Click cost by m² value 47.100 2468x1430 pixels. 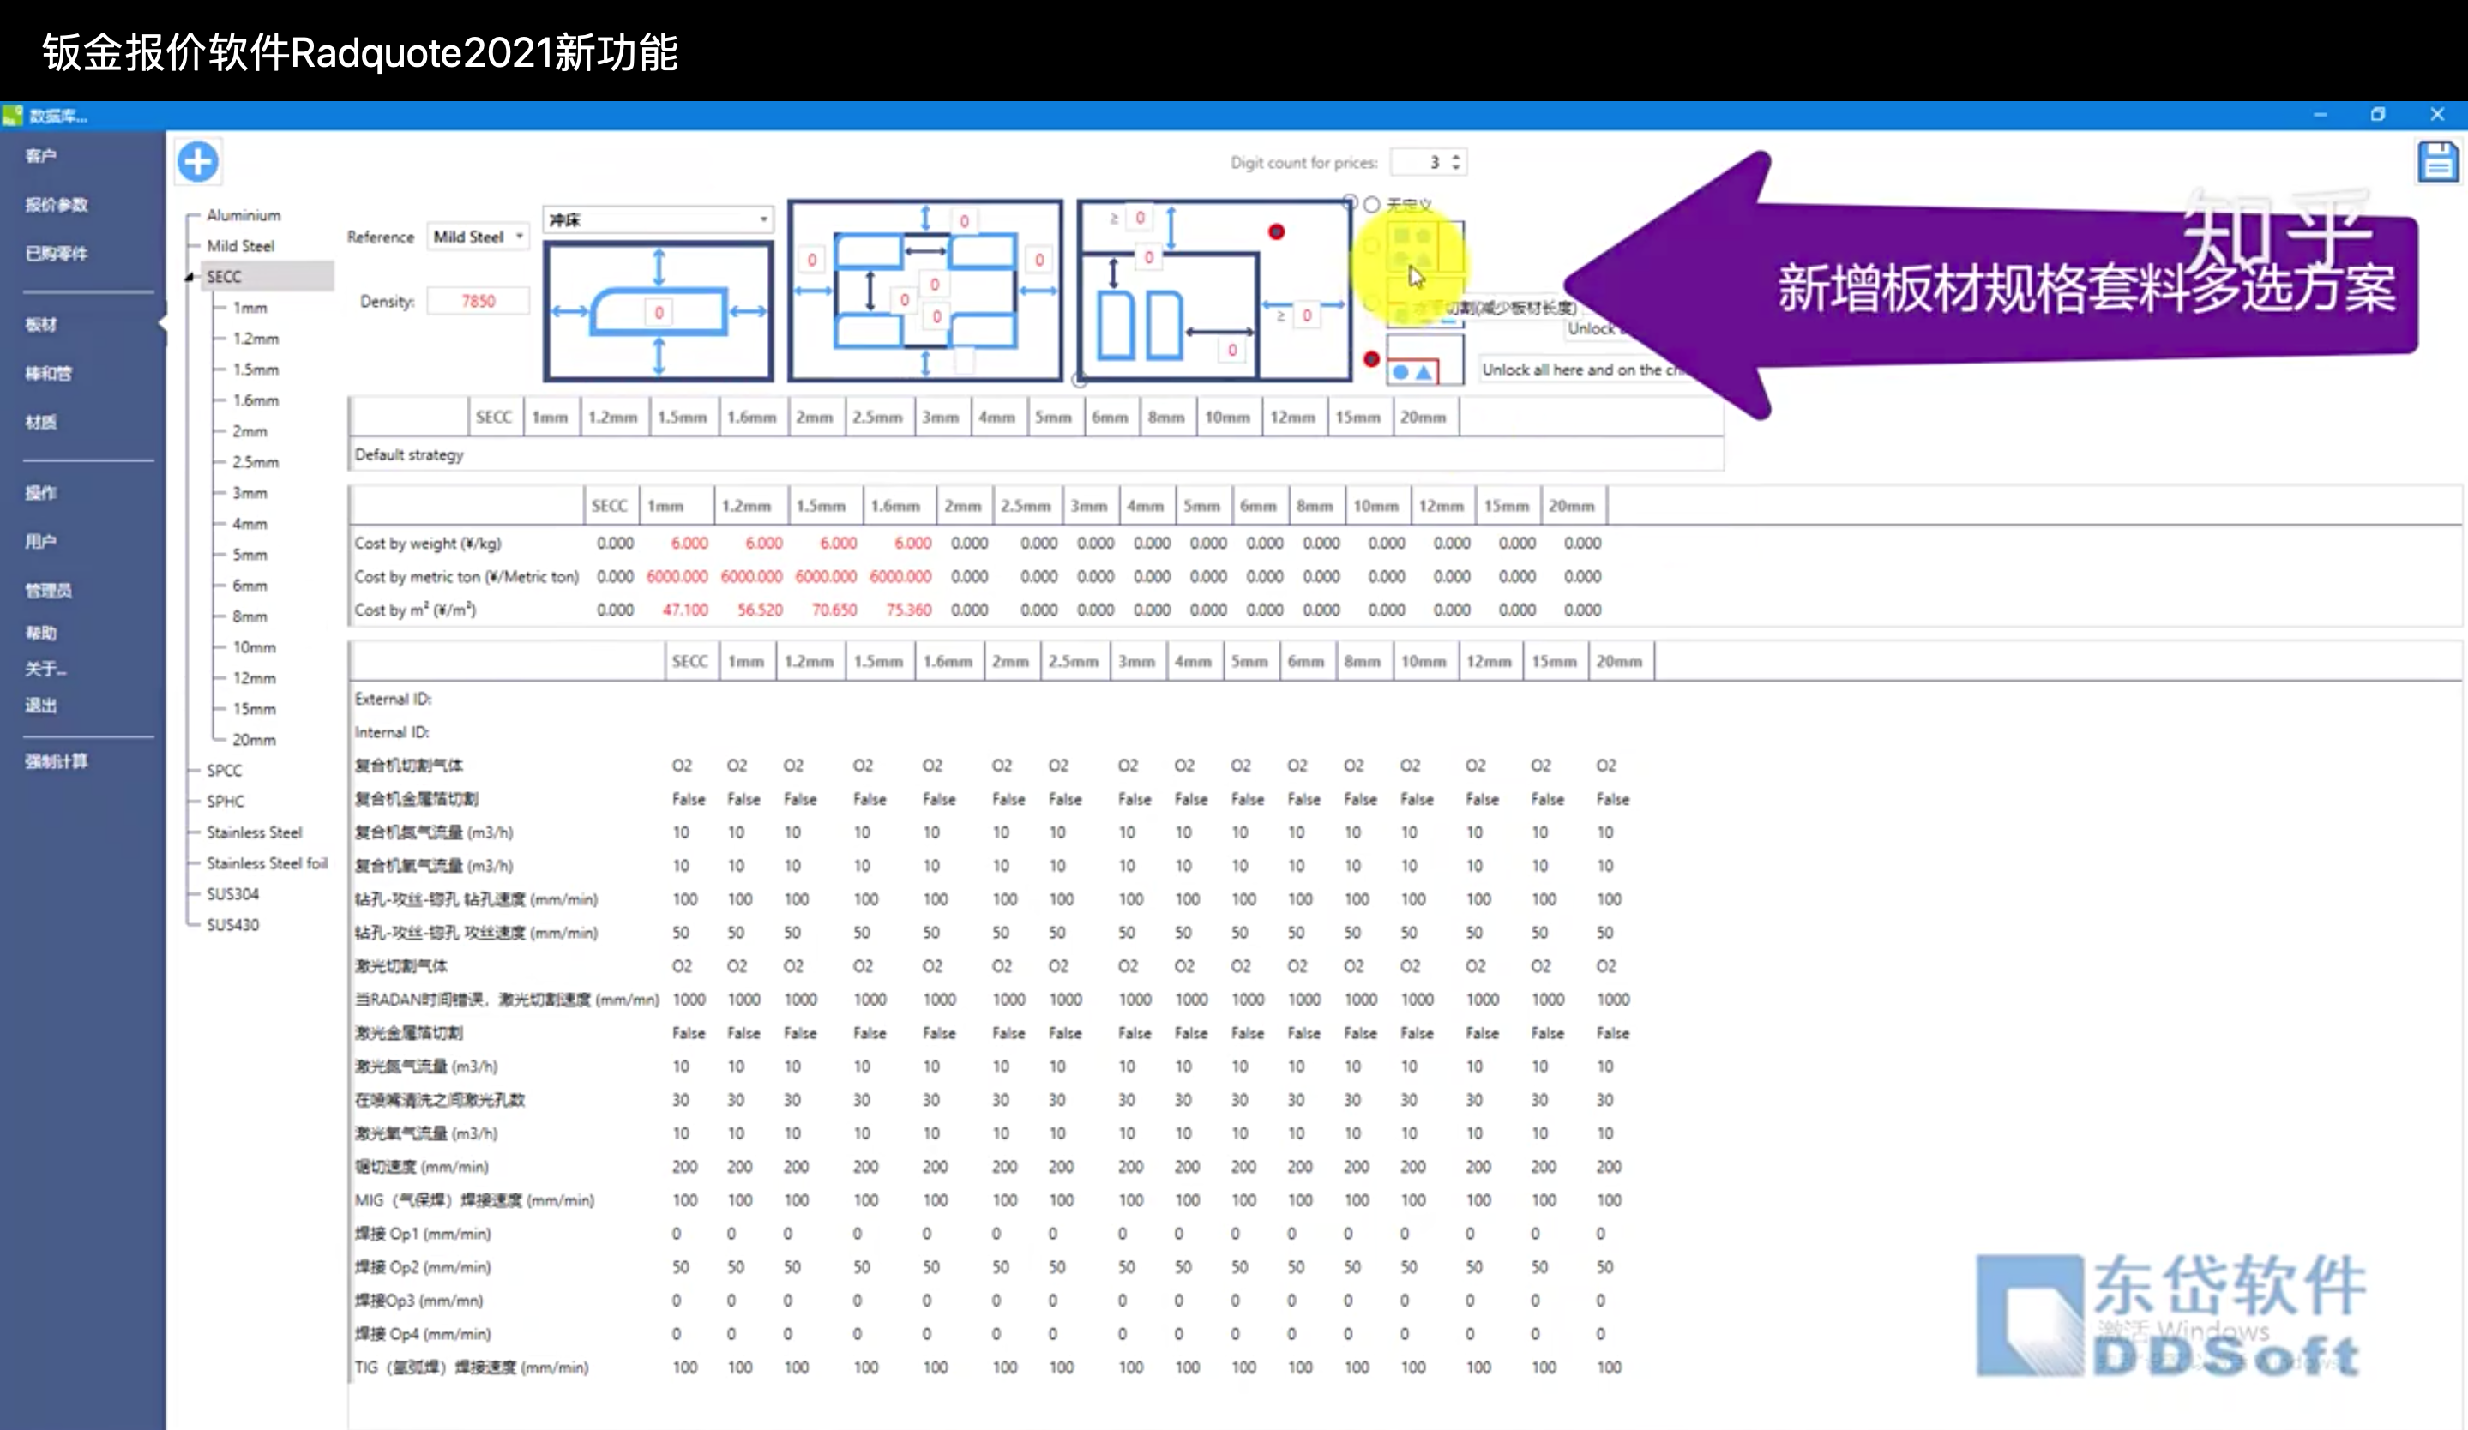tap(685, 610)
